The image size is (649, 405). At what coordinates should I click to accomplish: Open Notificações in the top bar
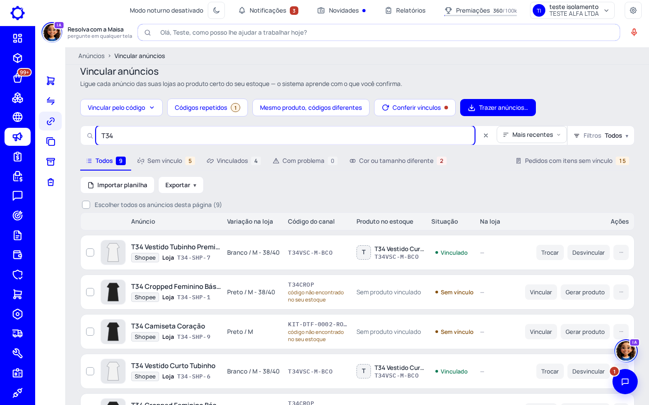pos(268,10)
